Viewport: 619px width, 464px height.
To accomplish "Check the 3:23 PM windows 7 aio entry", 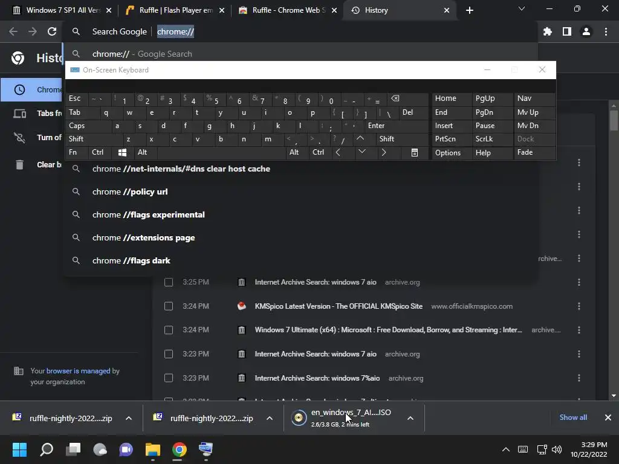I will point(169,354).
